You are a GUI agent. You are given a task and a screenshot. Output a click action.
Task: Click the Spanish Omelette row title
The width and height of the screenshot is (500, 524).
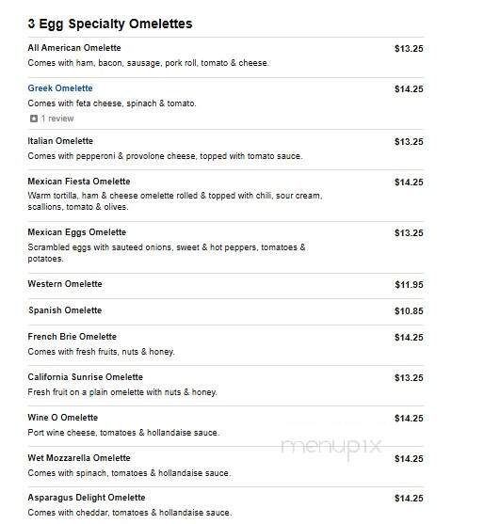point(65,310)
